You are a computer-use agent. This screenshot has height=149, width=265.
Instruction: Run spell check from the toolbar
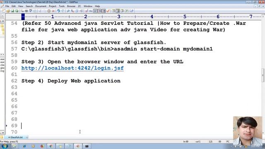coord(31,11)
